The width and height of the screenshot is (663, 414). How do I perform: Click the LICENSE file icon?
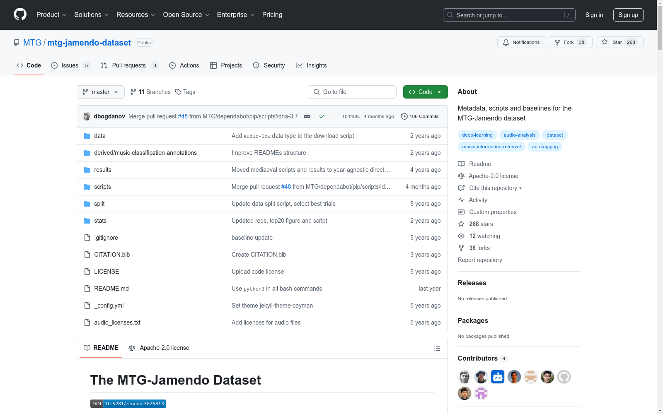(x=87, y=272)
